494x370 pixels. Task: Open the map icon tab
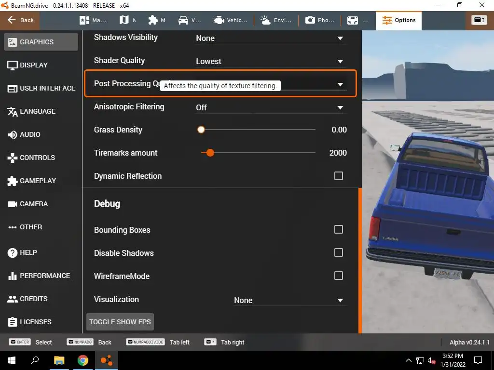pyautogui.click(x=127, y=20)
